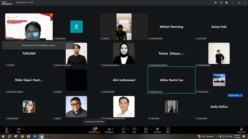Click Dino Agustian Pratama Putra's photo
This screenshot has width=248, height=139.
pyautogui.click(x=124, y=107)
